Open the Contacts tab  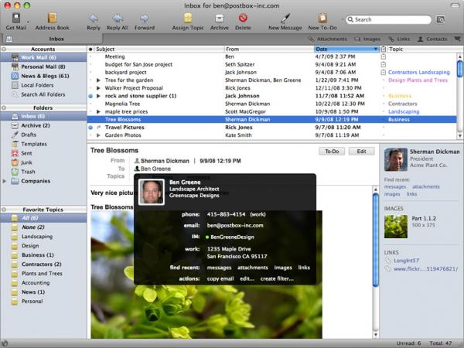coord(432,38)
